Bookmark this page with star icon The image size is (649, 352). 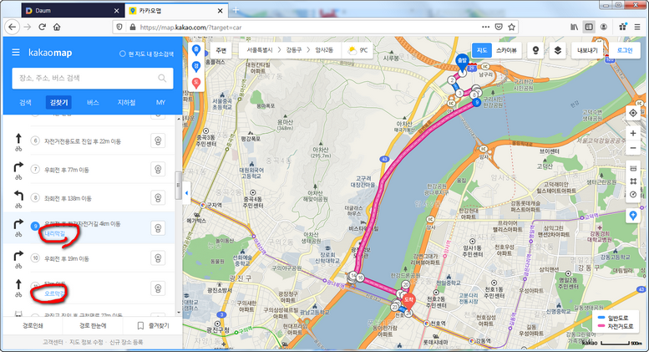coord(511,27)
